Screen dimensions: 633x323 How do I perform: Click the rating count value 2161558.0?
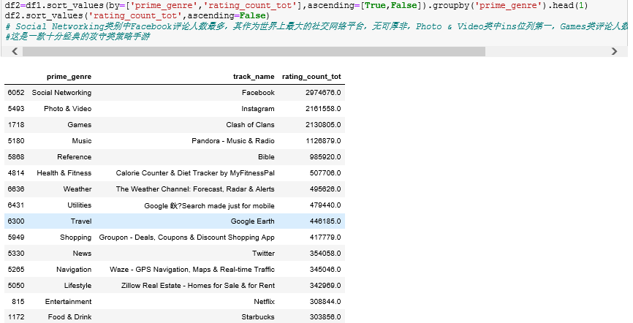(323, 109)
